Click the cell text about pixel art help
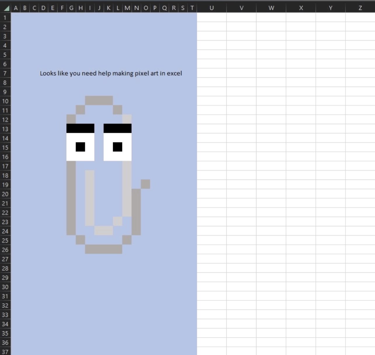This screenshot has height=355, width=375. 111,73
